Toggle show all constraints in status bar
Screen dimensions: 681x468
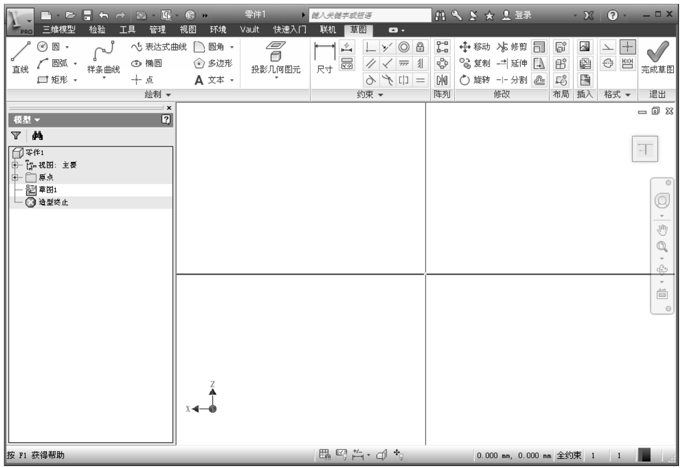click(x=341, y=455)
